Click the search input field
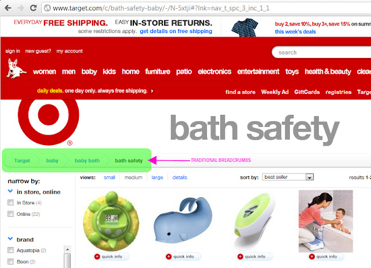 point(322,52)
